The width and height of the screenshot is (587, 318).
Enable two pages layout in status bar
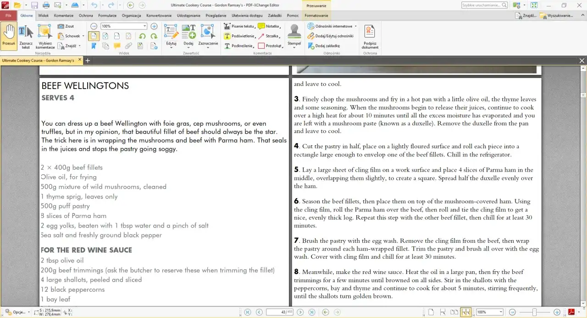(454, 312)
